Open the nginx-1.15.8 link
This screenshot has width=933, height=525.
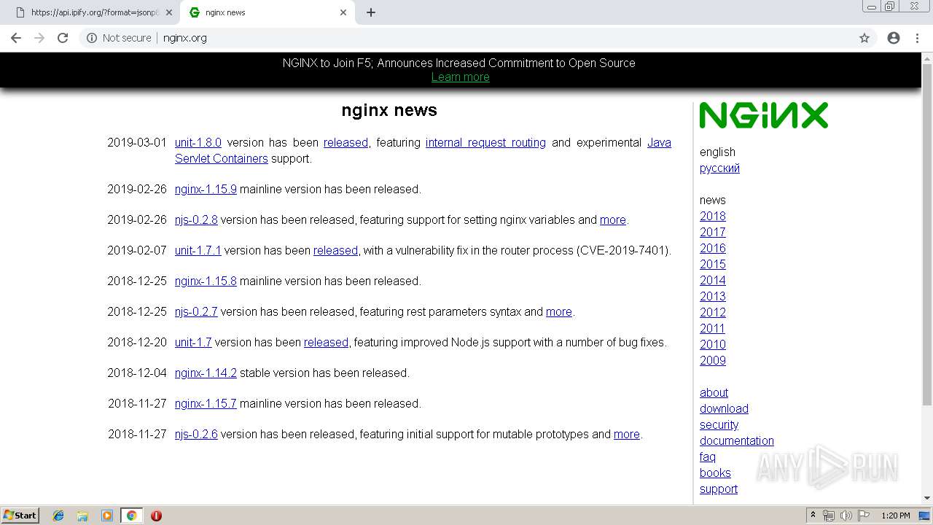(x=206, y=281)
